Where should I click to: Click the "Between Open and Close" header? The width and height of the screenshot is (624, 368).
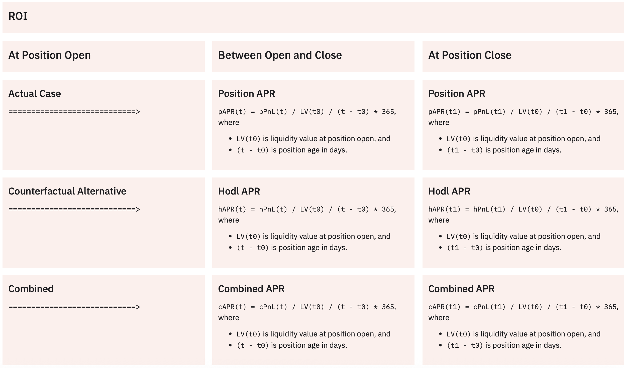point(280,55)
